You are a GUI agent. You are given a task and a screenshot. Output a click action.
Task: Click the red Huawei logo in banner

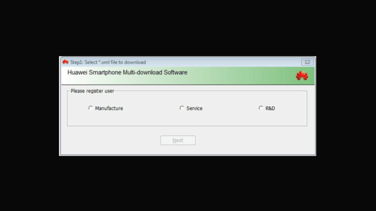click(302, 75)
